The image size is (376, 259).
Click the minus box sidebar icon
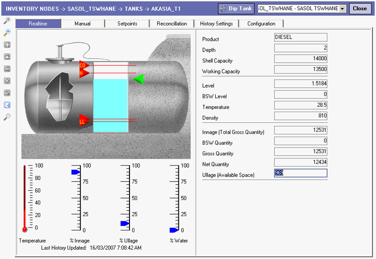click(7, 69)
